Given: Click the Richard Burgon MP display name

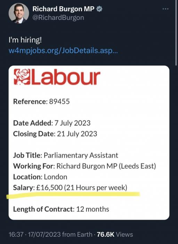Looking at the screenshot, I should point(63,9).
